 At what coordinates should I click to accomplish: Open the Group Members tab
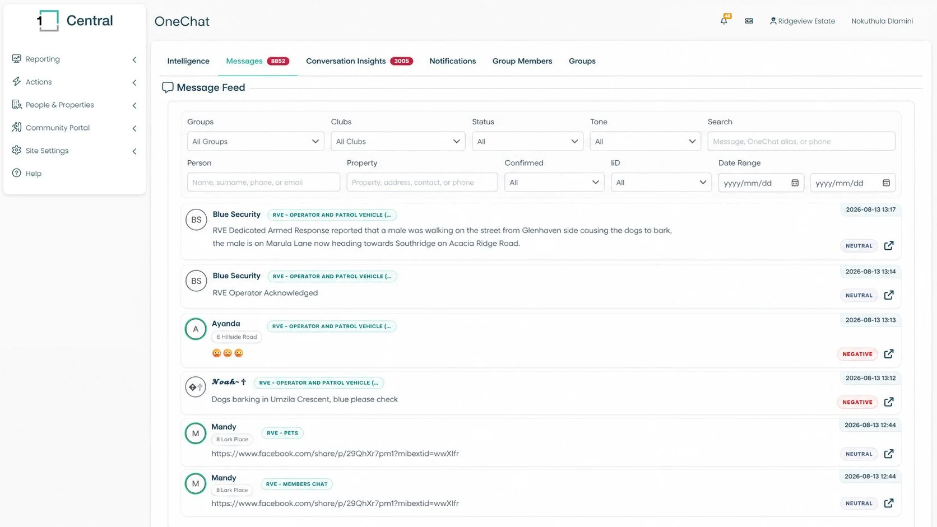522,61
